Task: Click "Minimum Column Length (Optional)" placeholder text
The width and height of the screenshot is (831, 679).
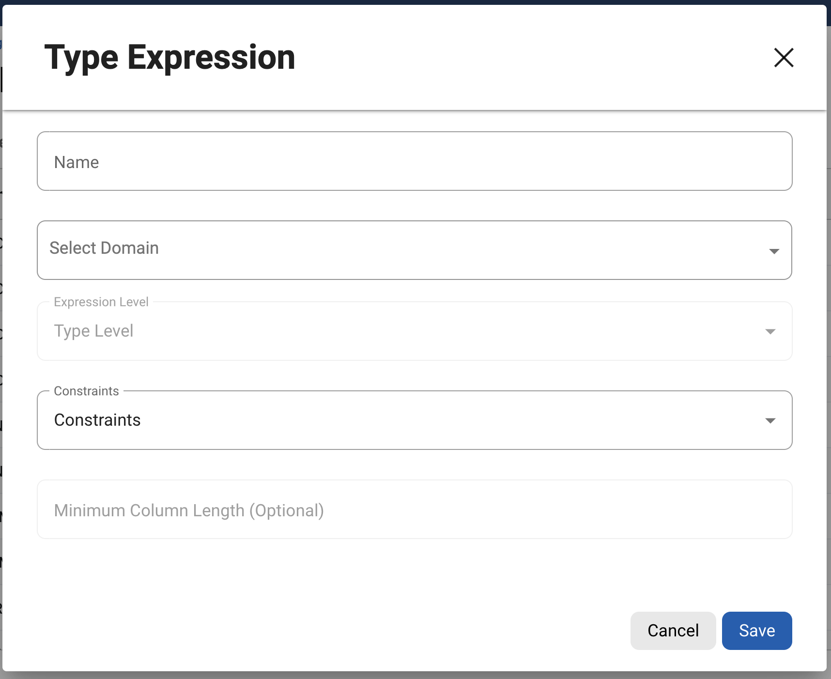Action: (189, 510)
